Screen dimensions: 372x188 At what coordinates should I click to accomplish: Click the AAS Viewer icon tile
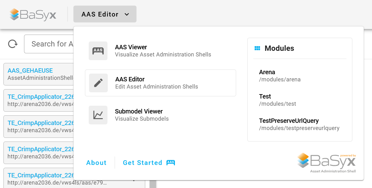98,51
